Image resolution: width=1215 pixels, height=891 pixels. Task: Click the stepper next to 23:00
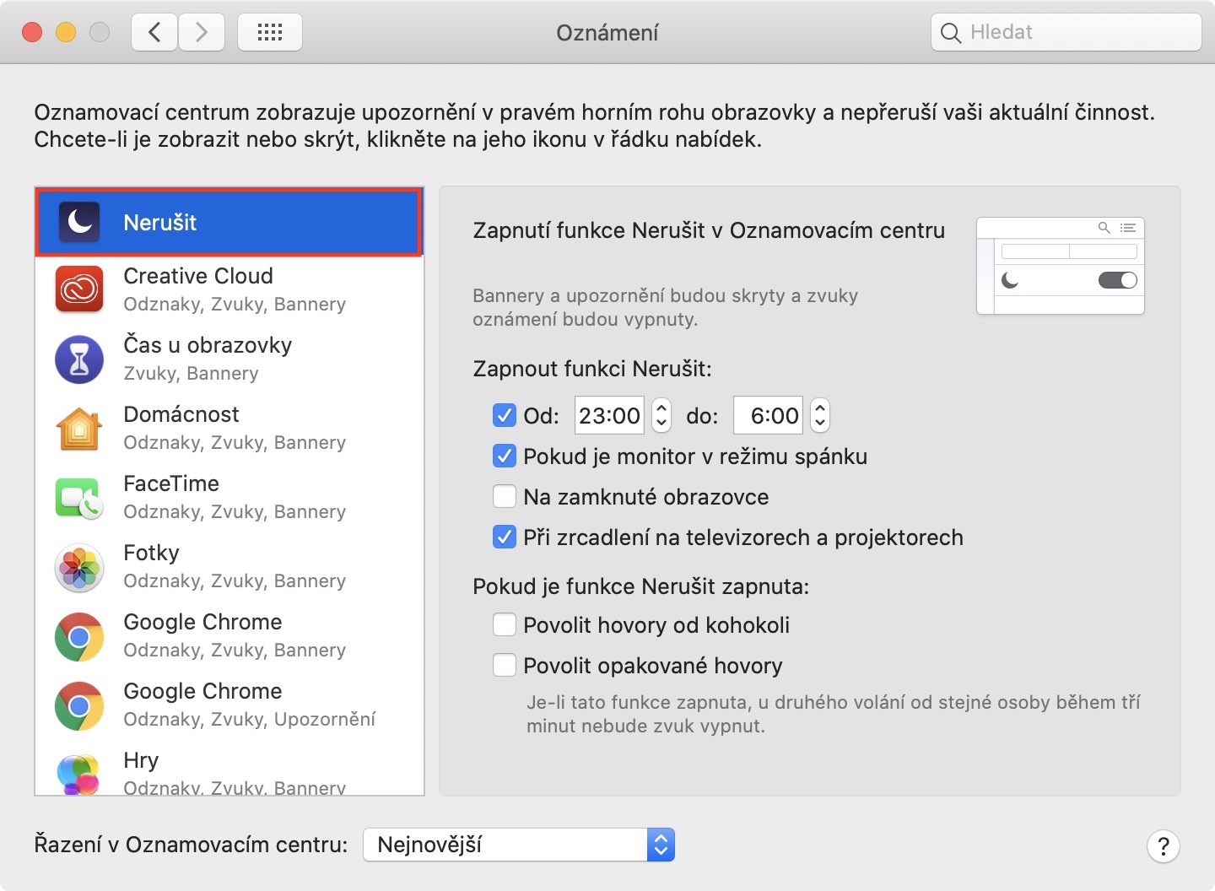click(661, 415)
